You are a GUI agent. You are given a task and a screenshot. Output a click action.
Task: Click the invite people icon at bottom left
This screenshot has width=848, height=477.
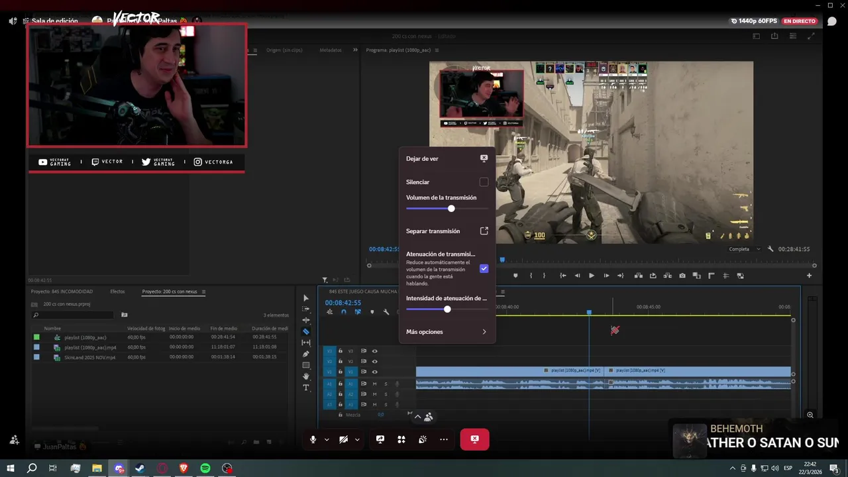pos(15,439)
